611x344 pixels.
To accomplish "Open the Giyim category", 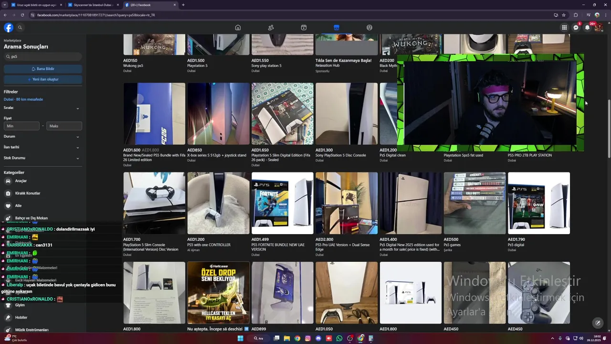I will [20, 305].
